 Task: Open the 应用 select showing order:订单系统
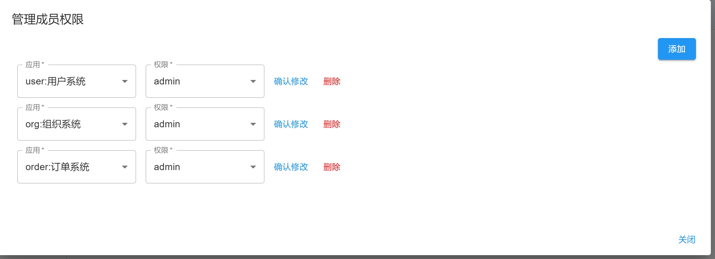(77, 167)
